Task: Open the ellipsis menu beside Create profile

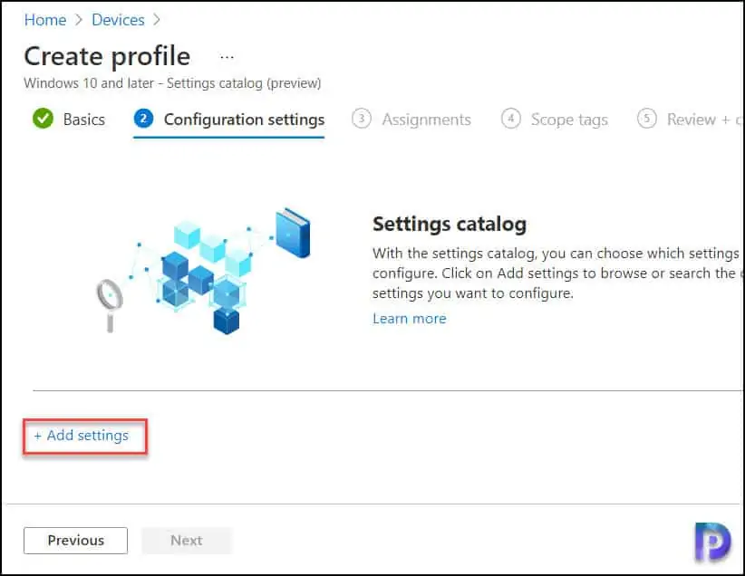Action: tap(227, 57)
